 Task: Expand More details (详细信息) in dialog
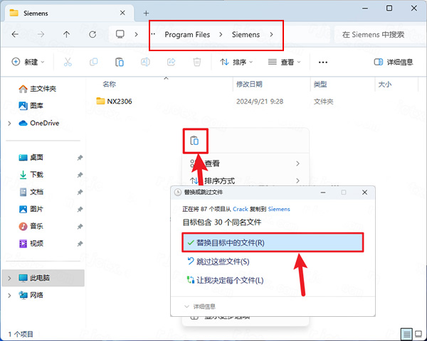pos(200,306)
